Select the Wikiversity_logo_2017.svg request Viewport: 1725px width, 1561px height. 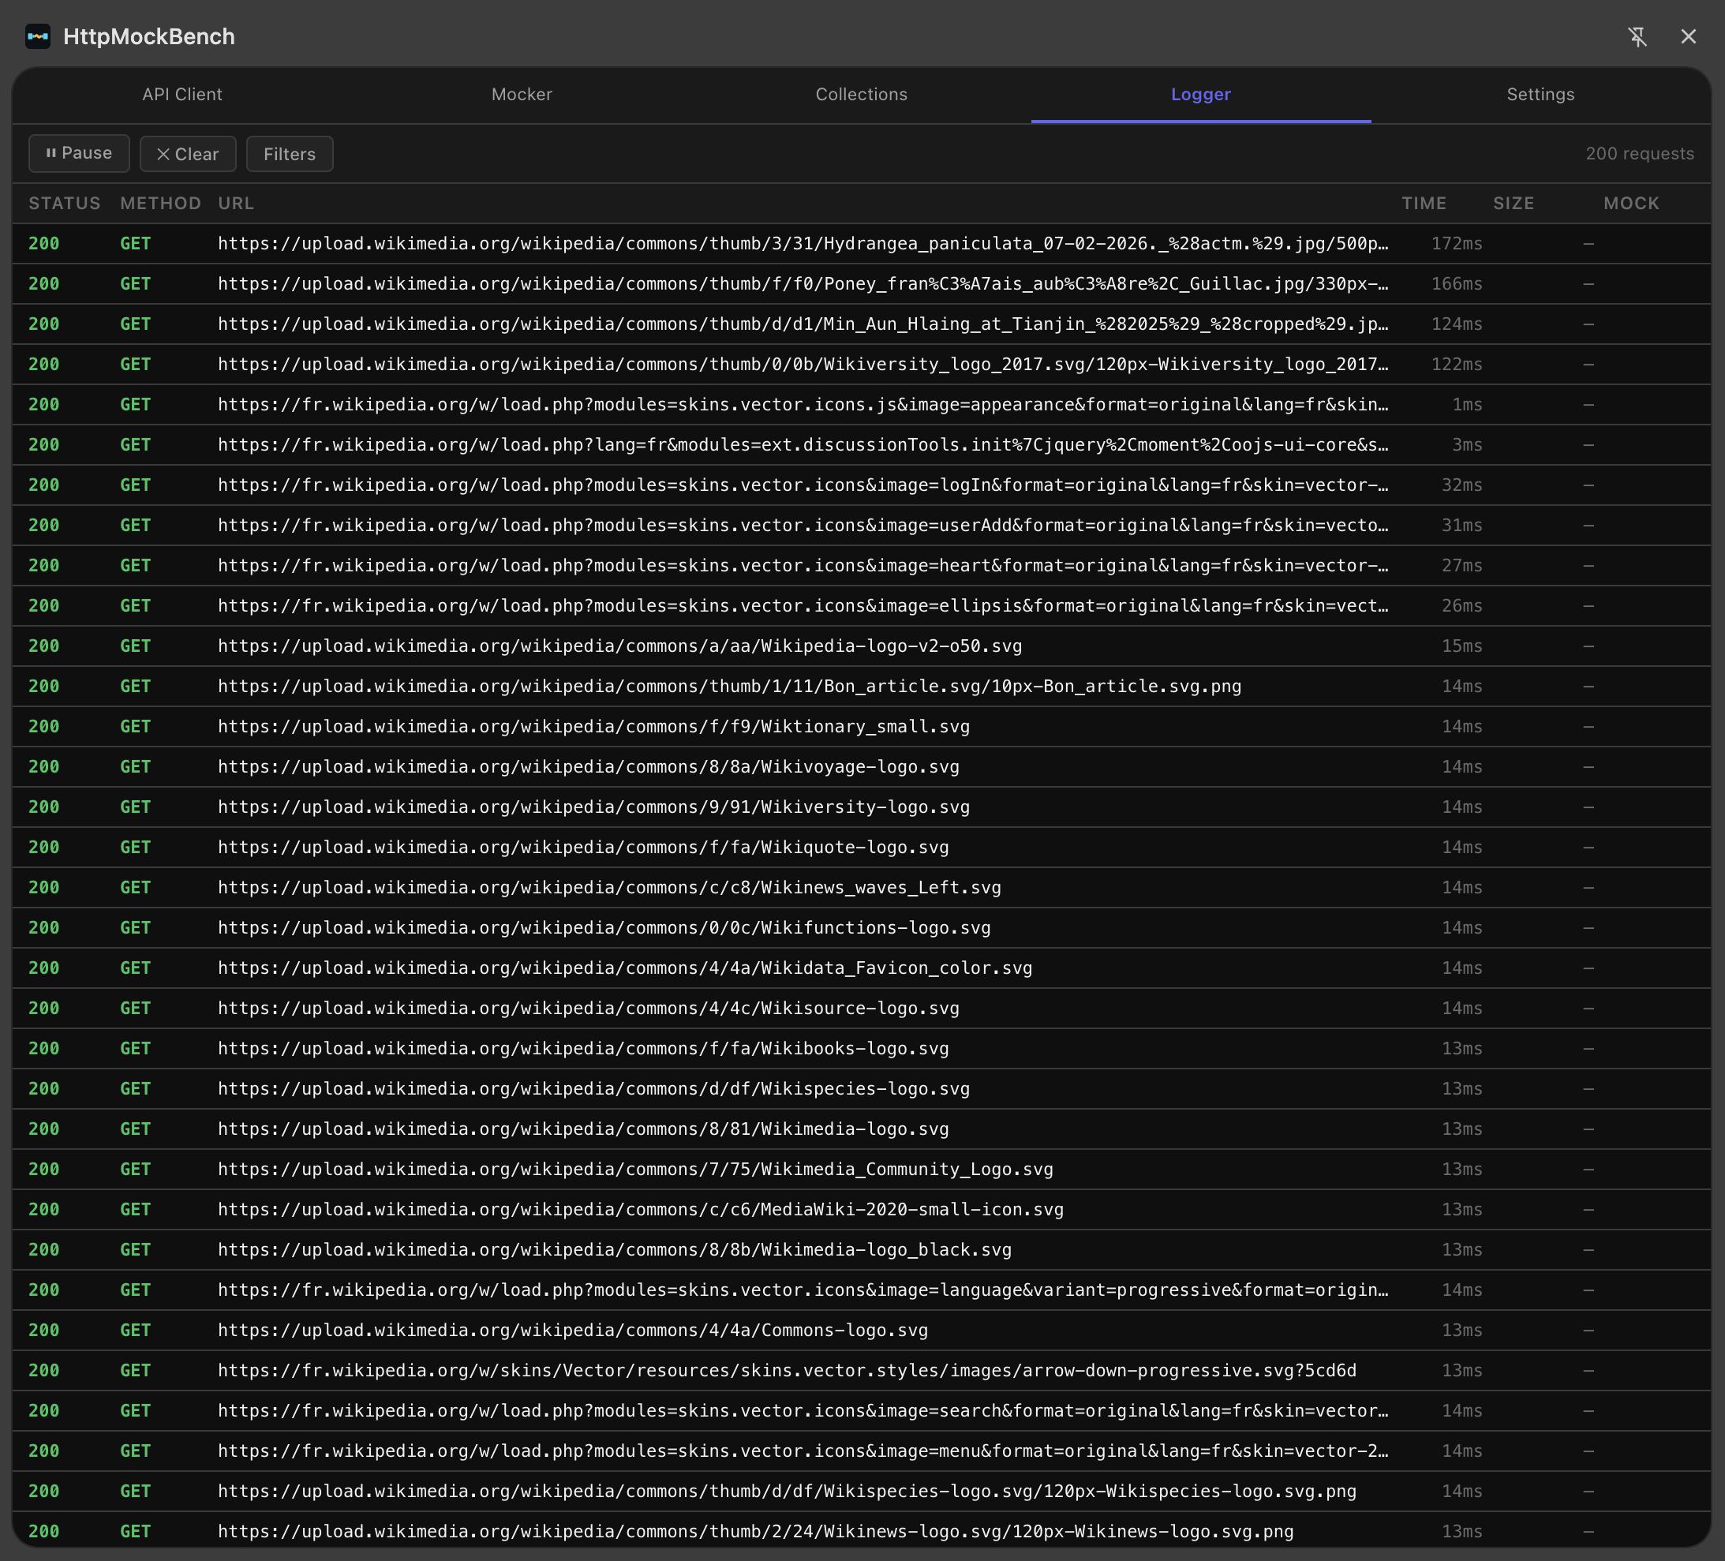click(x=861, y=365)
